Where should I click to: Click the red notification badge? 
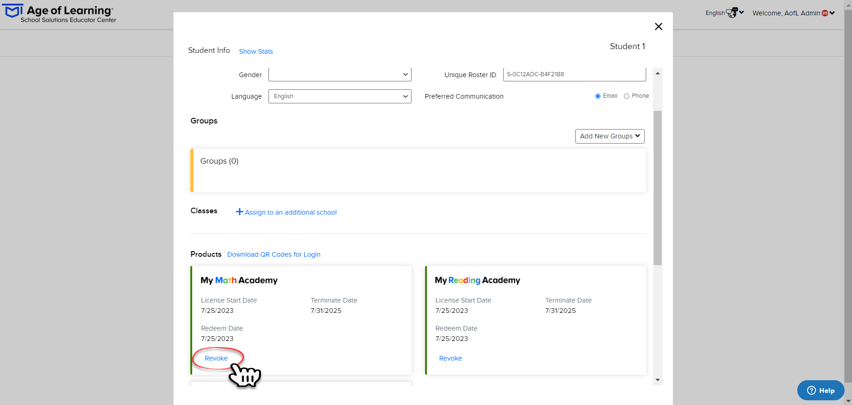click(825, 13)
